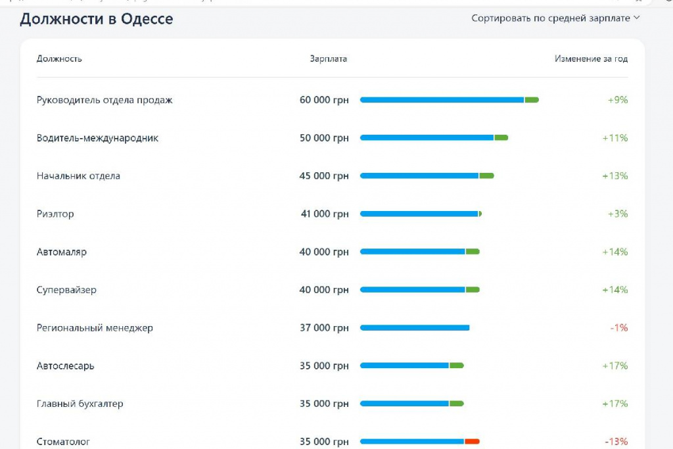Open the Автослесарь position
Image resolution: width=673 pixels, height=449 pixels.
pos(65,366)
